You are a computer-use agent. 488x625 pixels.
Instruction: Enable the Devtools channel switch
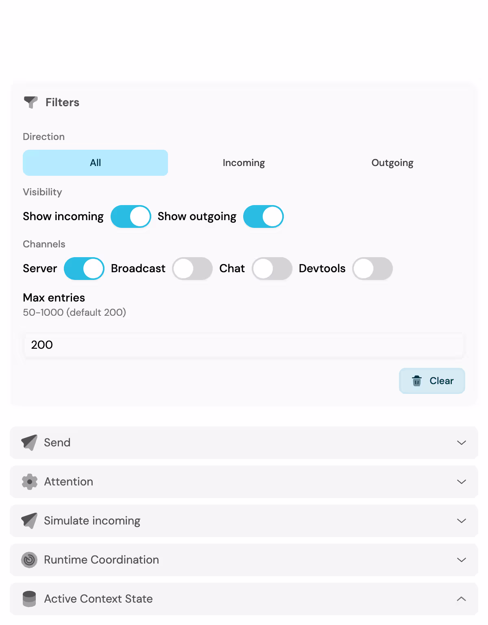[373, 269]
